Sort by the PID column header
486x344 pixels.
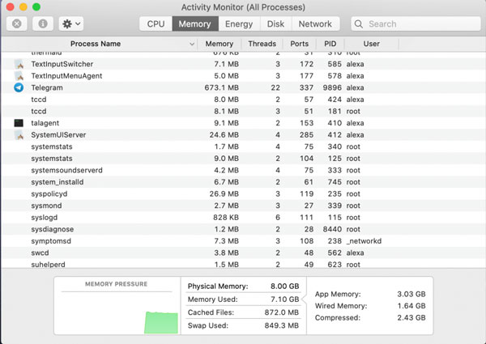point(330,44)
